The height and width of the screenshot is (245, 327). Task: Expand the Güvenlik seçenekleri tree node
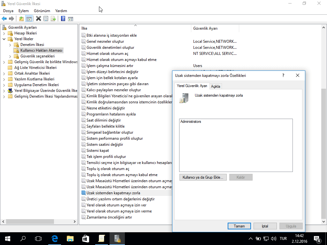click(10, 56)
